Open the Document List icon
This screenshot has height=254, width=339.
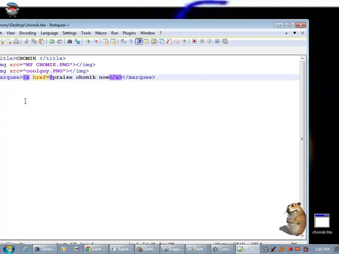pyautogui.click(x=162, y=41)
